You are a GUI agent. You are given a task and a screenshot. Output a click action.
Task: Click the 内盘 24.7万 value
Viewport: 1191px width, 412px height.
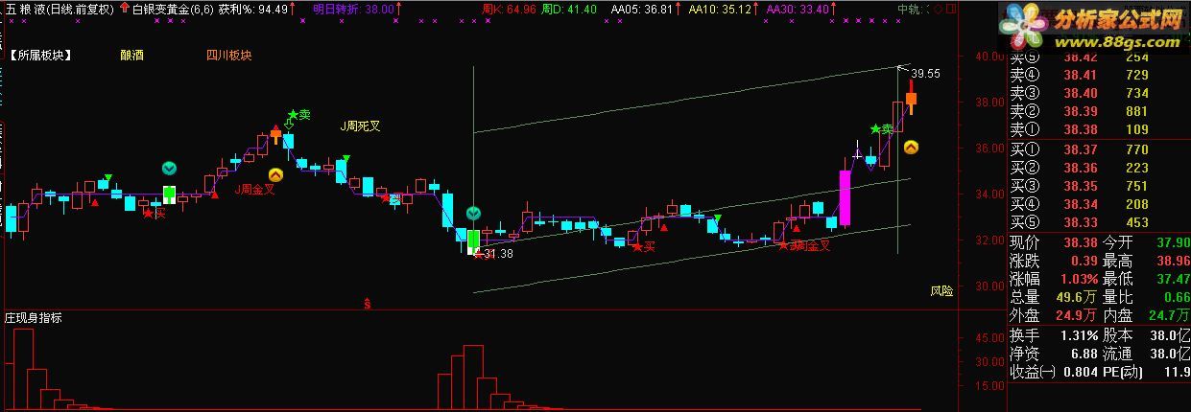[x=1170, y=315]
